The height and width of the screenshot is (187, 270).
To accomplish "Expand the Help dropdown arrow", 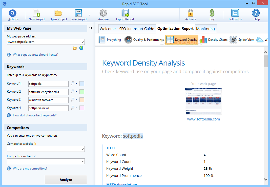I will 261,13.
